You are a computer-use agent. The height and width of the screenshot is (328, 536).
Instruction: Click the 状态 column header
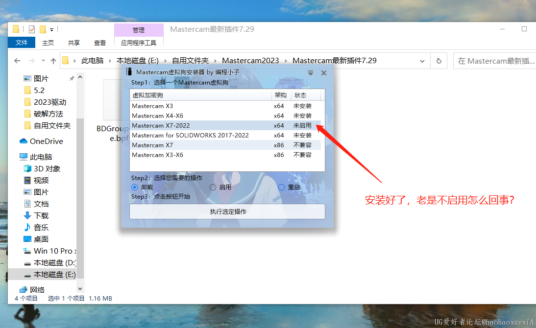pos(306,95)
